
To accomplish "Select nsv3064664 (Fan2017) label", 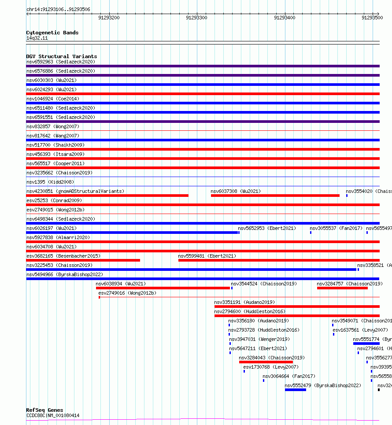I will point(289,376).
